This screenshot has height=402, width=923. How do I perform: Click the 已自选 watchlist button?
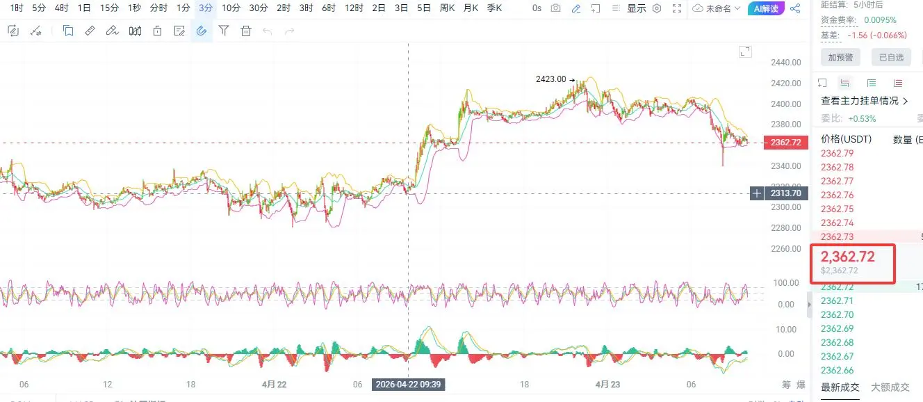pos(891,57)
